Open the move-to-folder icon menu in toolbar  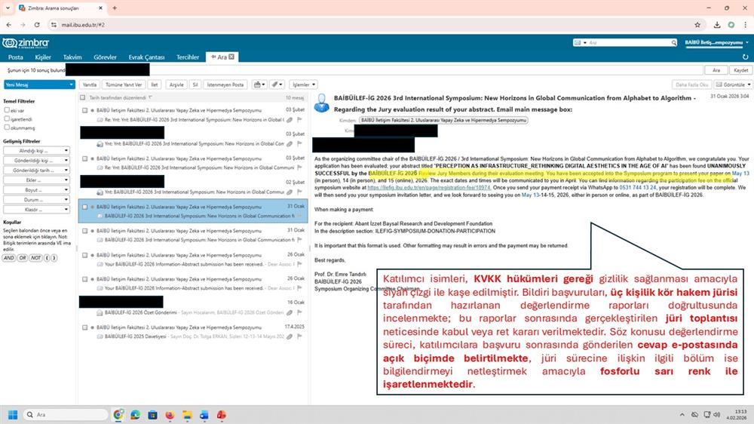coord(259,84)
